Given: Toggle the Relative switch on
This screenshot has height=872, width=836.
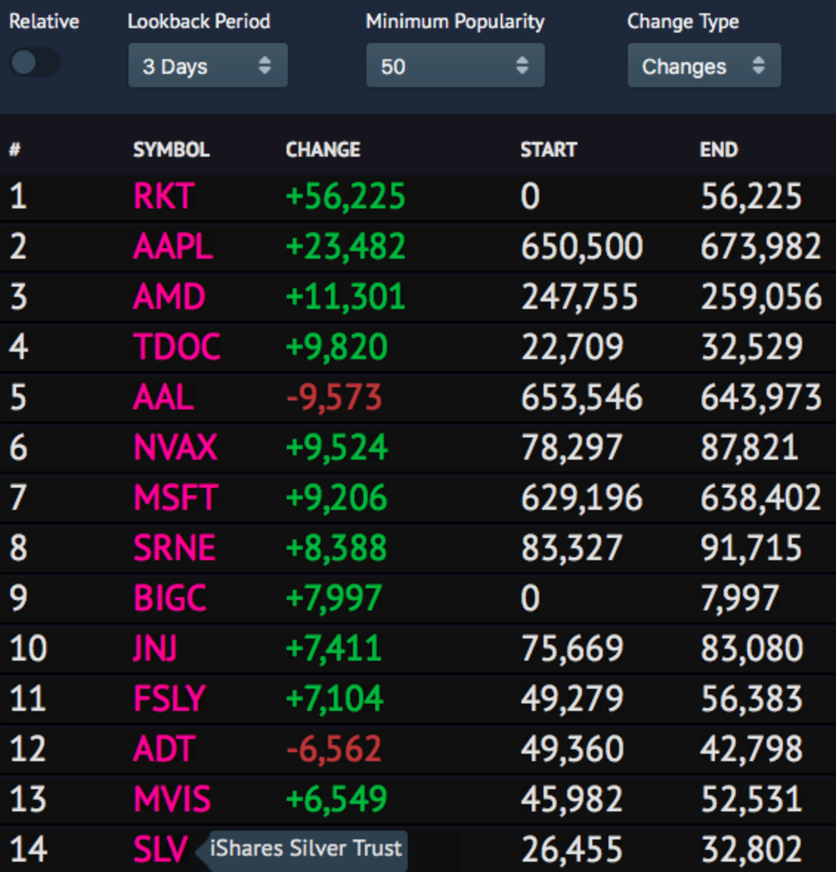Looking at the screenshot, I should [35, 62].
